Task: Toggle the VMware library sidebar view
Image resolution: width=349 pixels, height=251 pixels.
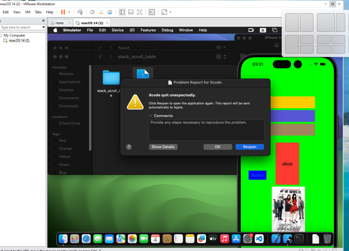Action: pyautogui.click(x=122, y=12)
